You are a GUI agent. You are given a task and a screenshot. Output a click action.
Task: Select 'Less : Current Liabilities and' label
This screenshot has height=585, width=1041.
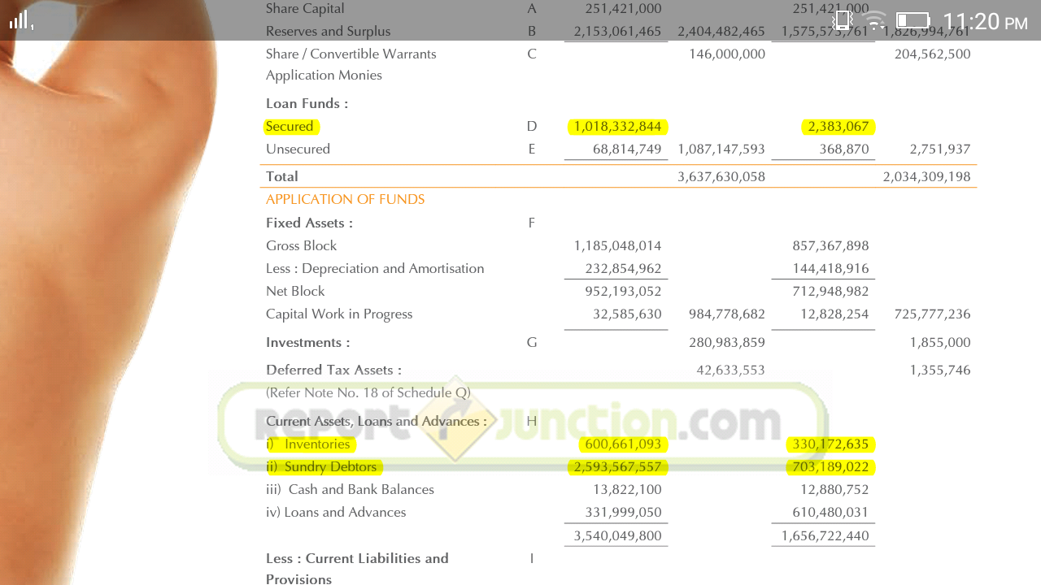coord(357,559)
